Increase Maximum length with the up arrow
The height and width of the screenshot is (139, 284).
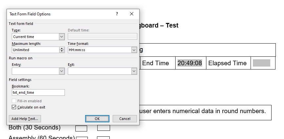click(x=62, y=49)
